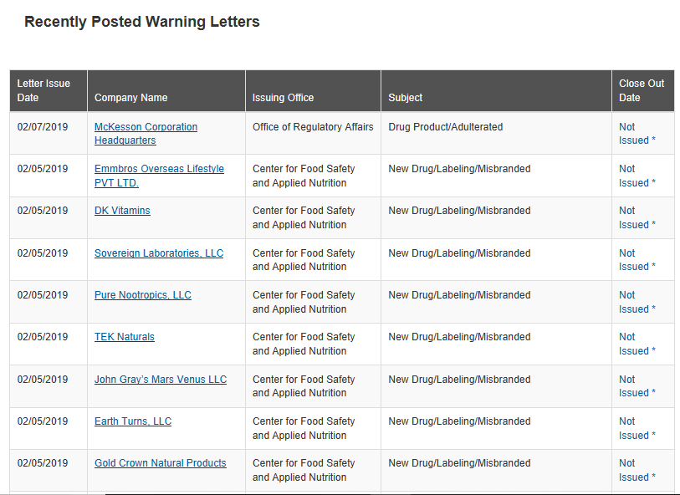Select Pure Nootropics, LLC link
The image size is (680, 495).
pyautogui.click(x=143, y=295)
